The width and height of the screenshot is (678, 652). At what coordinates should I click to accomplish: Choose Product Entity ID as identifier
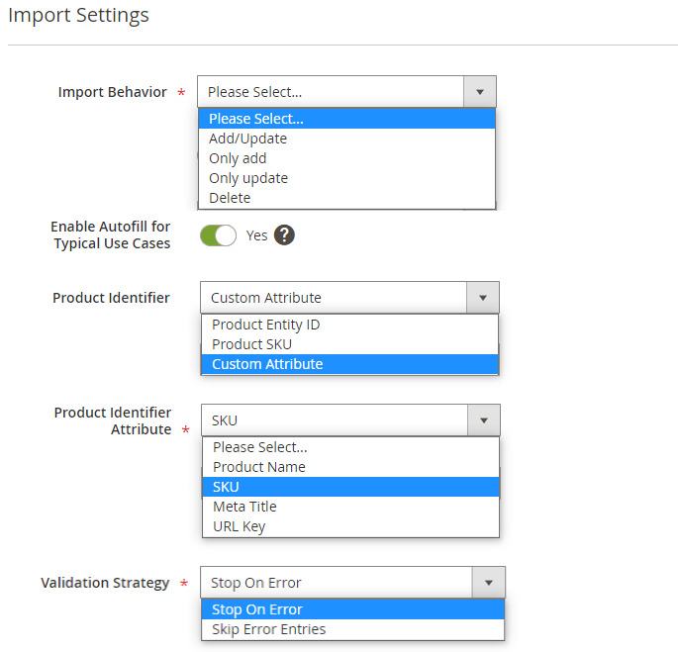(349, 325)
